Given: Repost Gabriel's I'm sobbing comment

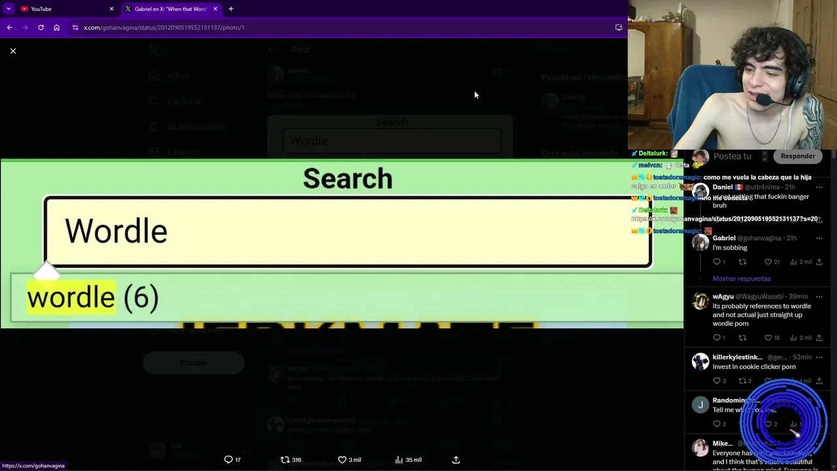Looking at the screenshot, I should pos(742,262).
